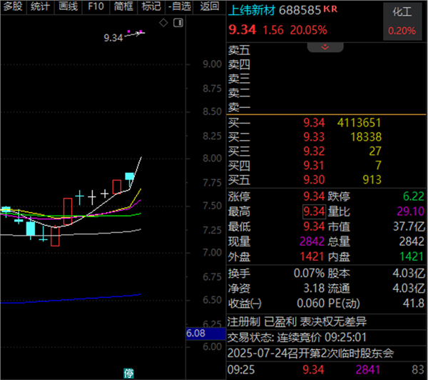The width and height of the screenshot is (428, 380).
Task: Click the 买五 volume 913
Action: [372, 180]
